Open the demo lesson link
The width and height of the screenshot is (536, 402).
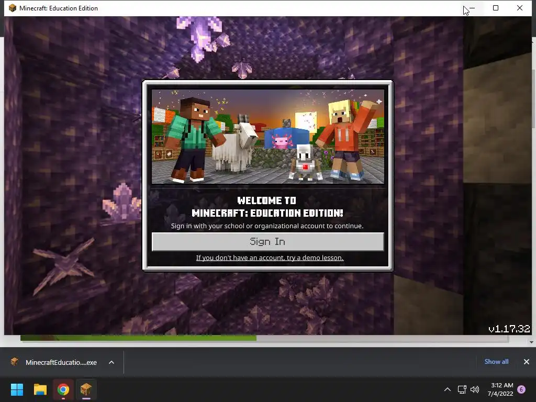[270, 258]
